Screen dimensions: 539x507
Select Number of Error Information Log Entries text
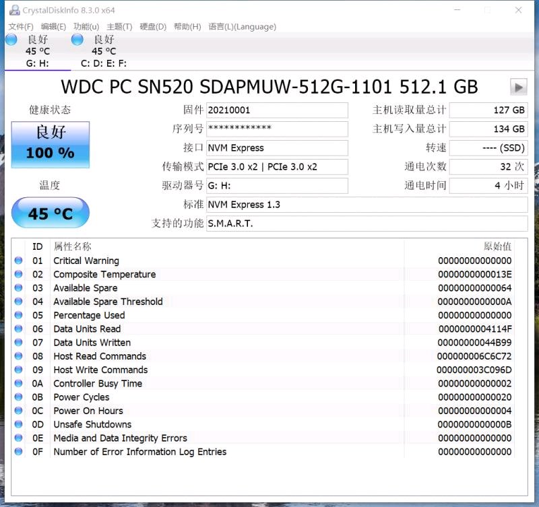[140, 452]
